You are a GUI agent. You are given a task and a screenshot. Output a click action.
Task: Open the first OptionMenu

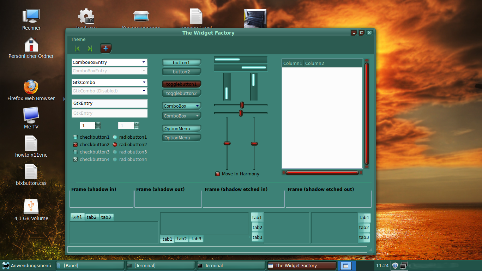point(181,128)
